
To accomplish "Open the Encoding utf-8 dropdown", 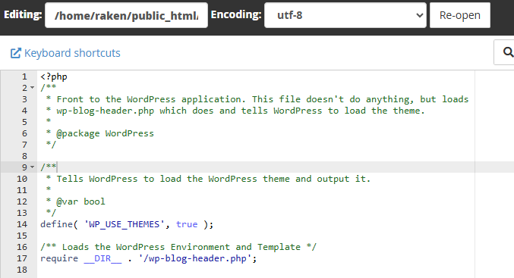I will (x=345, y=15).
